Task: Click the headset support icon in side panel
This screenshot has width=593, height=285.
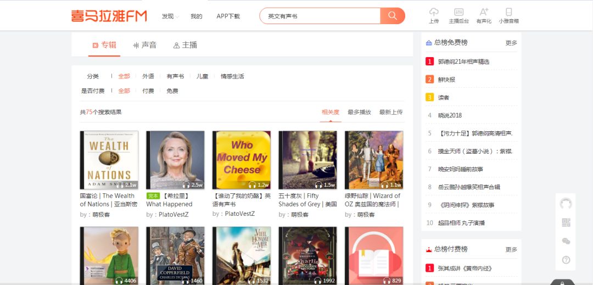Action: pos(566,204)
